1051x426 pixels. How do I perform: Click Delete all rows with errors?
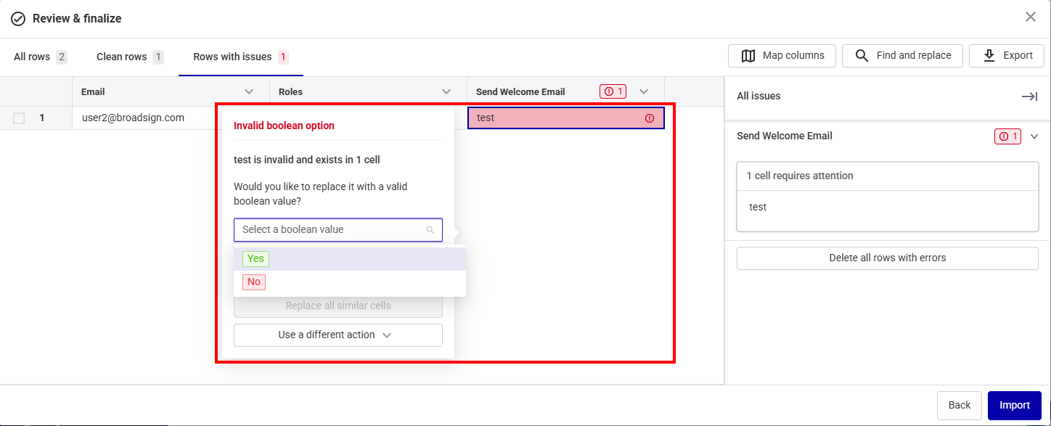click(x=887, y=258)
